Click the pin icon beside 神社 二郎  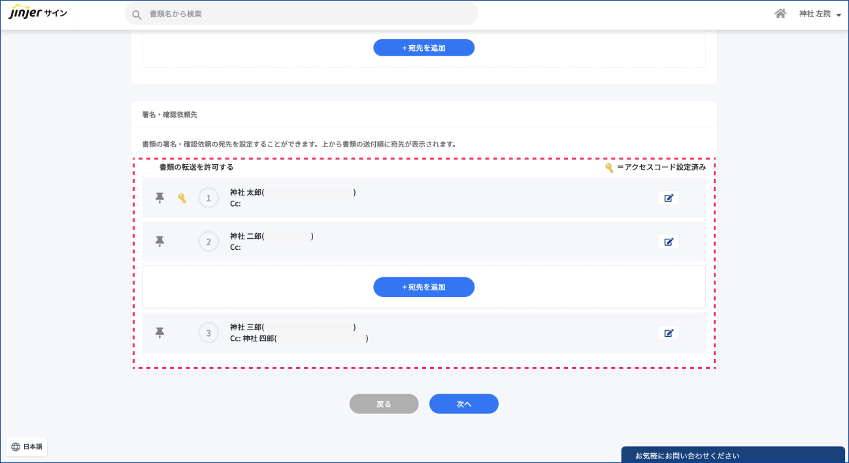tap(159, 241)
